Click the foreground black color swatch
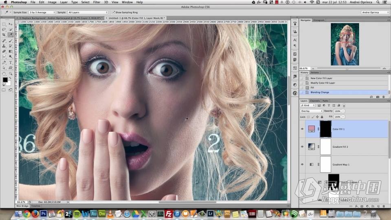 coord(5,80)
